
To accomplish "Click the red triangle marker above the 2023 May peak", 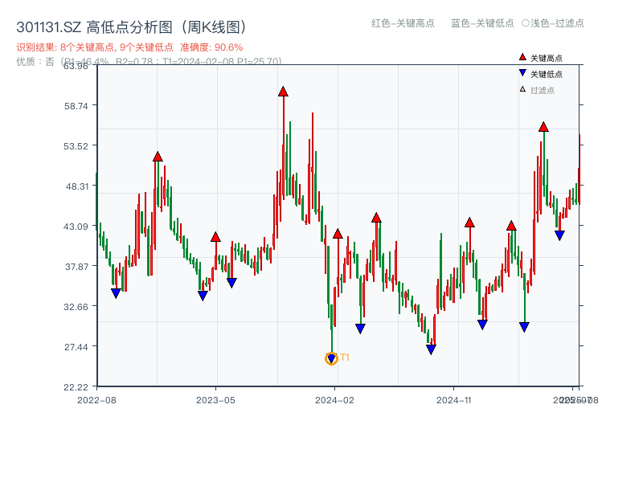I will (x=215, y=236).
